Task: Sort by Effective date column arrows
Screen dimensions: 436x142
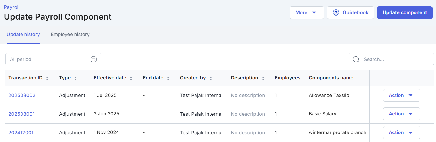Action: (131, 78)
